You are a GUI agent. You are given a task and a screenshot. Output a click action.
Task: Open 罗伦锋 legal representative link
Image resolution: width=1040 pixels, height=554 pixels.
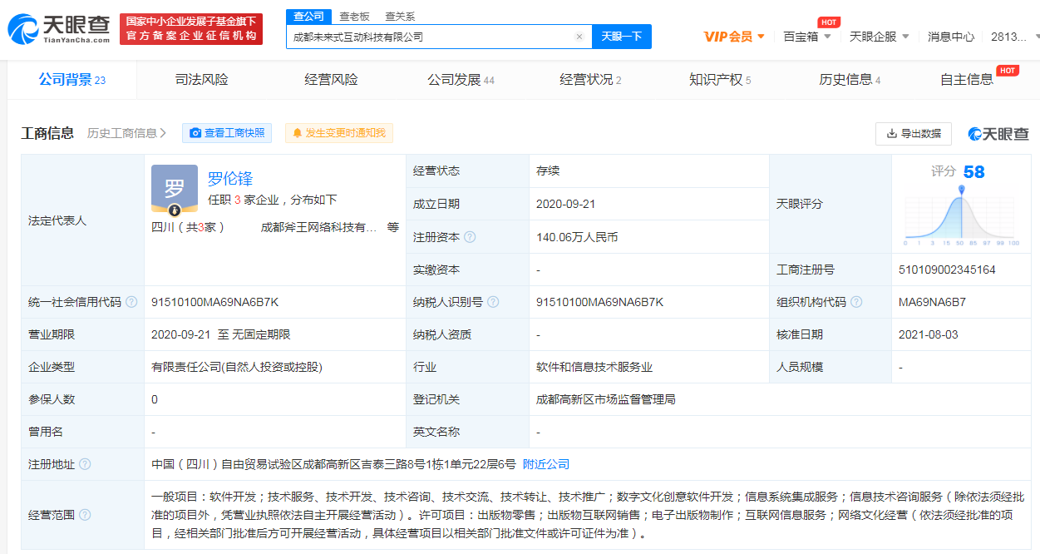230,178
